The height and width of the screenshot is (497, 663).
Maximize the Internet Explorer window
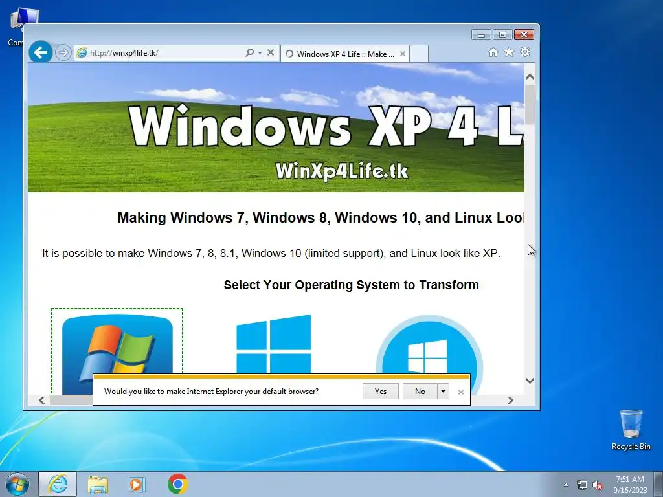502,35
